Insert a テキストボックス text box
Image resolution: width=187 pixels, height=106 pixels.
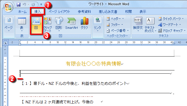[x=150, y=25]
